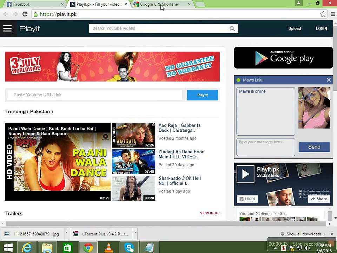
Task: Close the Mawa Lala chat box
Action: coord(329,80)
